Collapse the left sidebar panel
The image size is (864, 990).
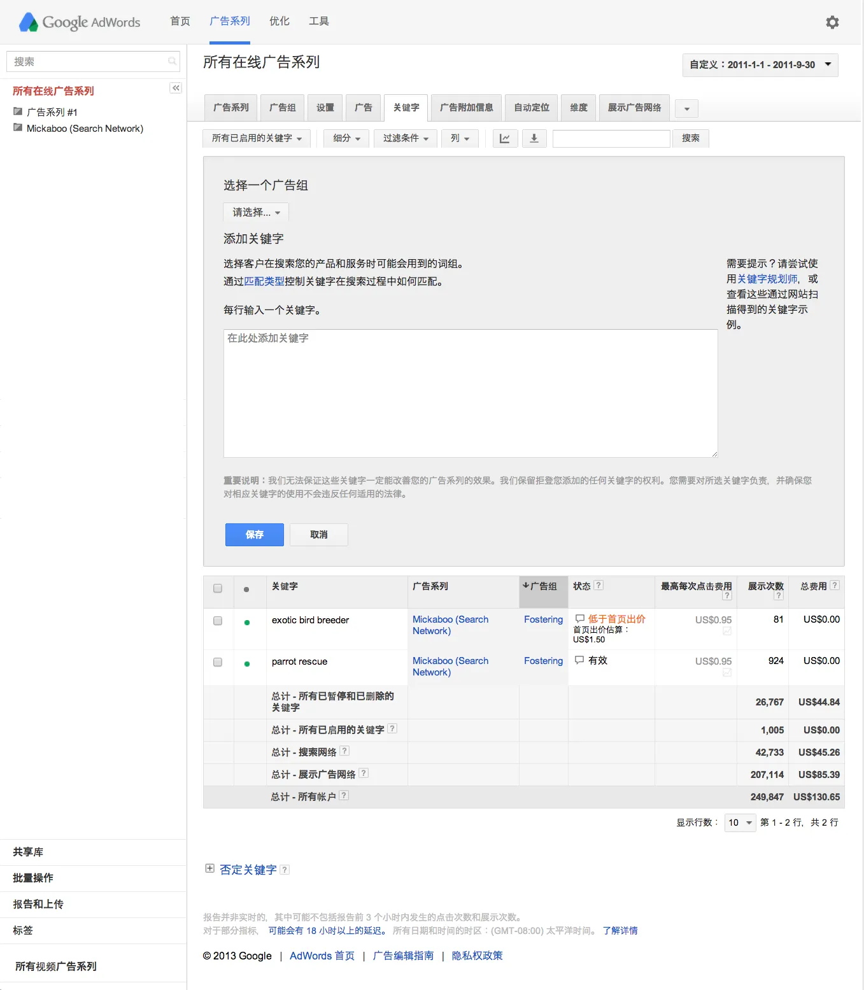tap(176, 88)
